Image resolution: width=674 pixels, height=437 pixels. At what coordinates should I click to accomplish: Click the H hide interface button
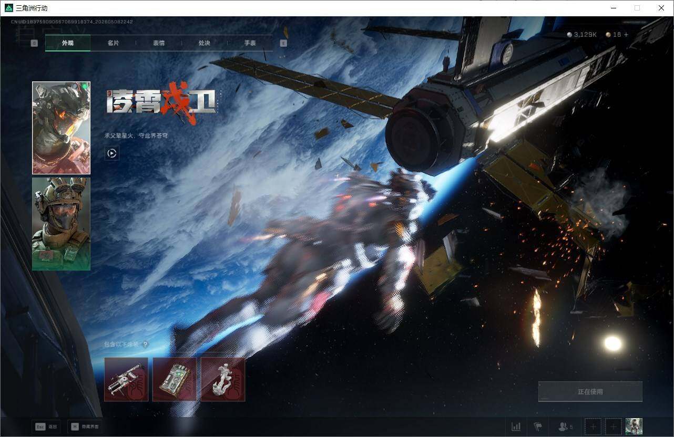click(85, 426)
